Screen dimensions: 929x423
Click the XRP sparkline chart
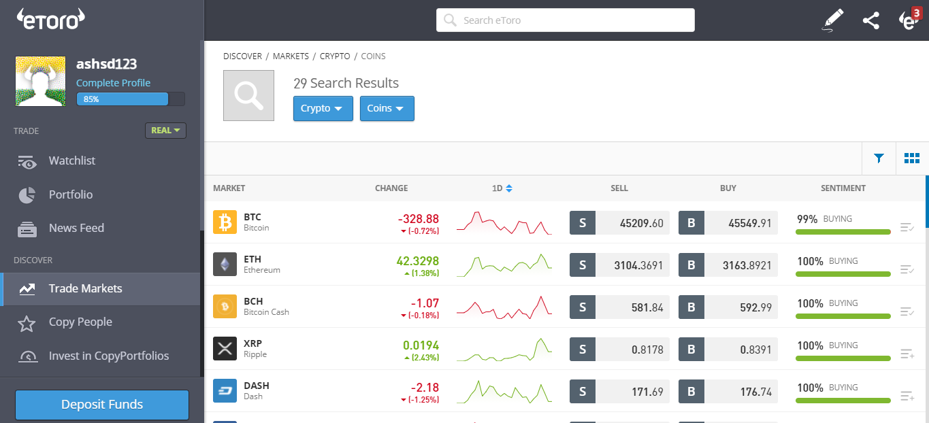(504, 350)
